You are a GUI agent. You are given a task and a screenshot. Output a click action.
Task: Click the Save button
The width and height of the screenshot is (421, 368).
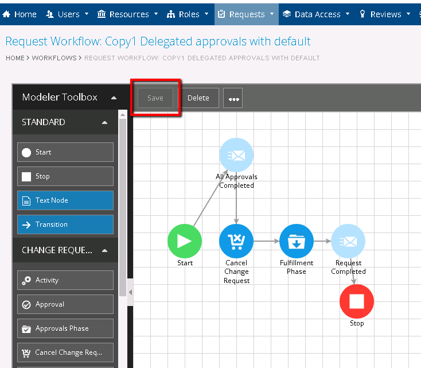[x=155, y=98]
